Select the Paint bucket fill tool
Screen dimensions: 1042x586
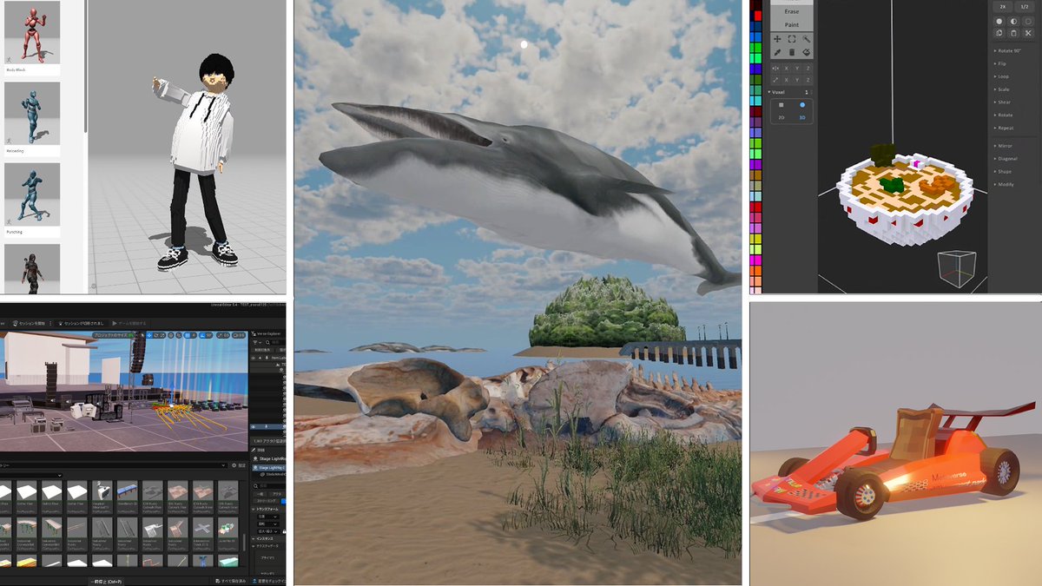[x=807, y=51]
